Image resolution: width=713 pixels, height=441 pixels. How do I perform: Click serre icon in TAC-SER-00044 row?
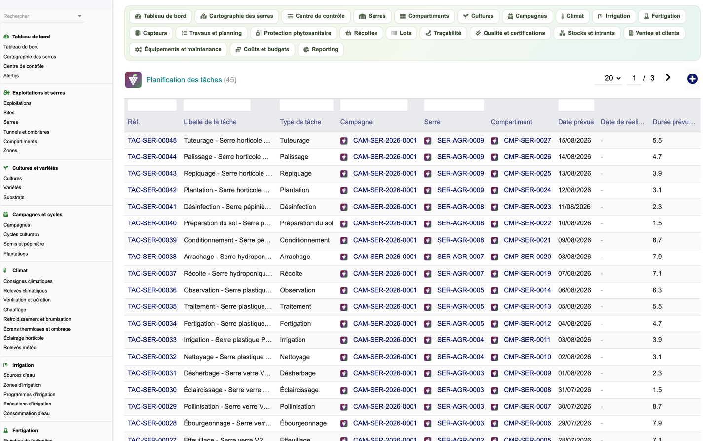tap(428, 157)
